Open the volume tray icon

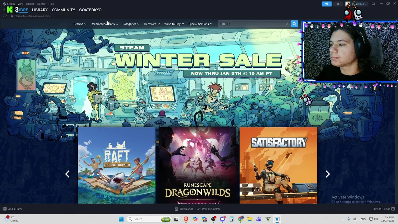376,219
